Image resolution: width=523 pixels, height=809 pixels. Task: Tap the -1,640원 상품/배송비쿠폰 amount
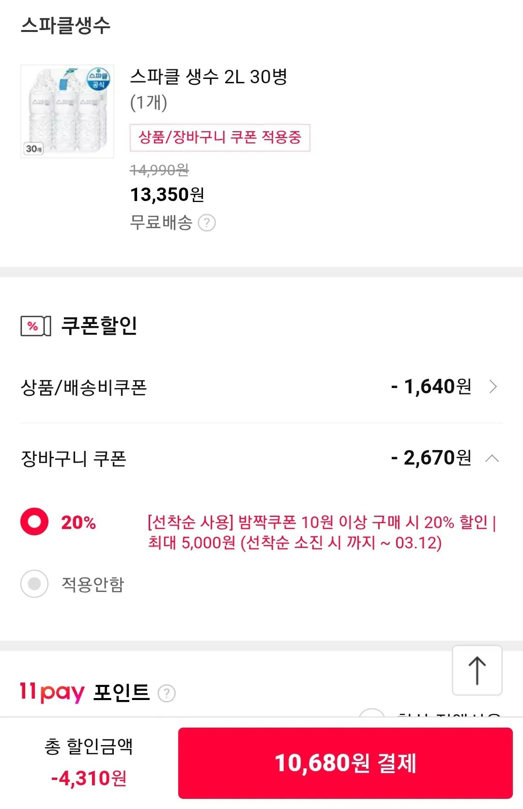point(431,387)
